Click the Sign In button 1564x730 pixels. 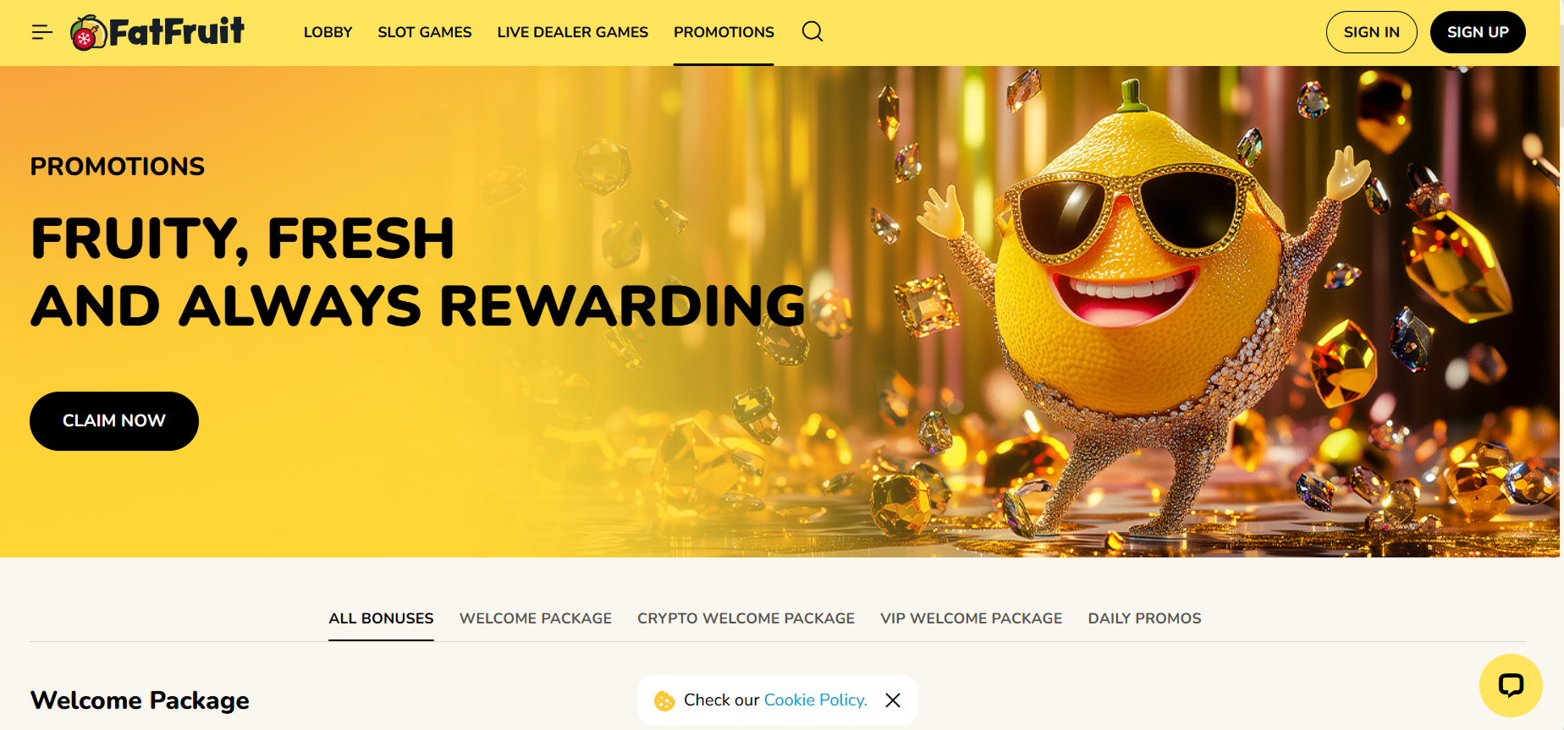1372,32
